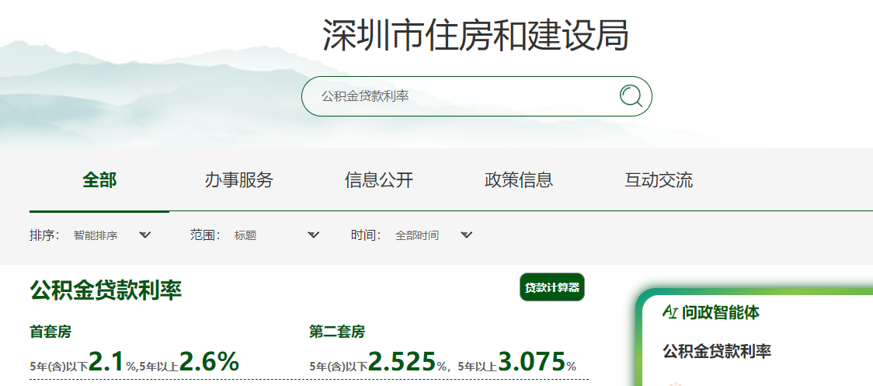Click 公积金贷款利率 in the 问政智能体 panel
This screenshot has height=386, width=873.
click(717, 352)
